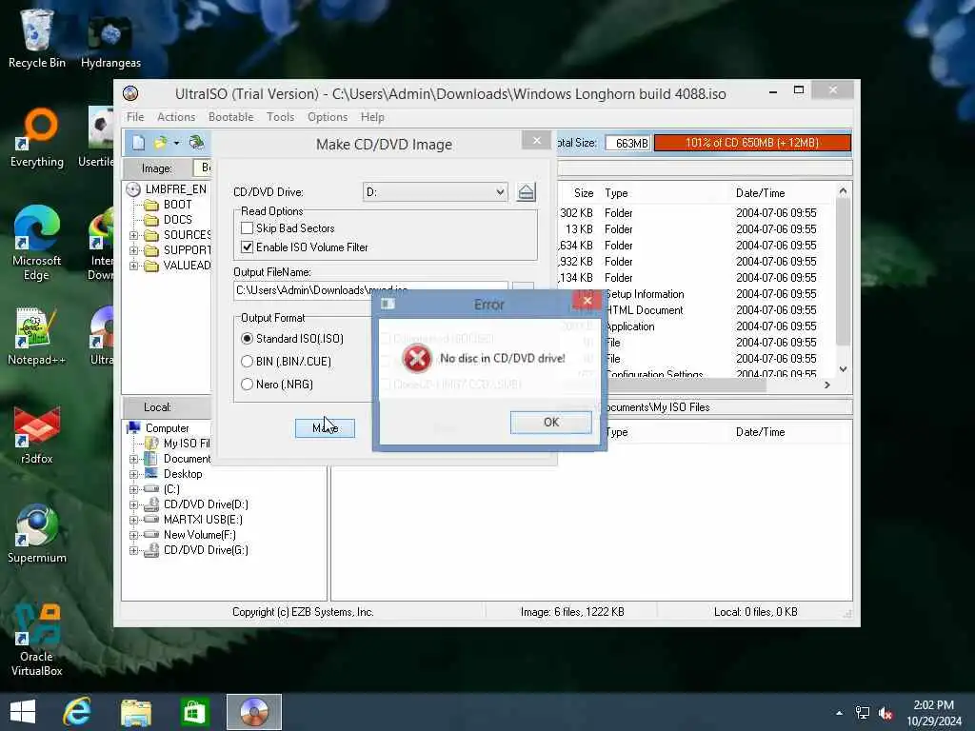The image size is (975, 731).
Task: Open Notepad++ desktop shortcut
Action: tap(37, 336)
